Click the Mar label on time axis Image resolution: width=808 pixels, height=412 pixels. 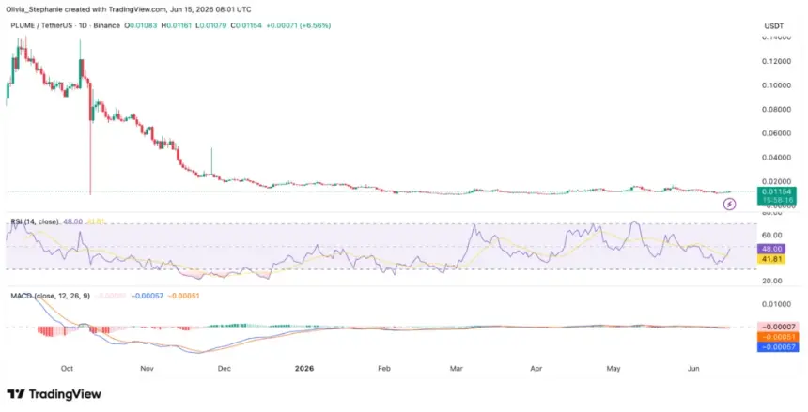pyautogui.click(x=457, y=369)
